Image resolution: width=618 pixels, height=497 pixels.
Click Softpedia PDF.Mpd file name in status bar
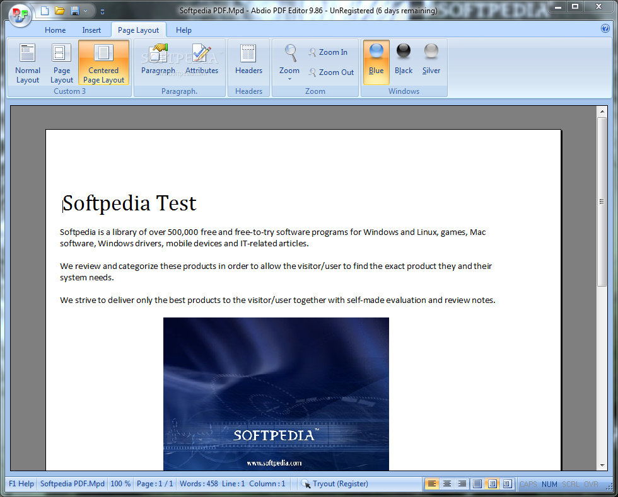coord(73,484)
